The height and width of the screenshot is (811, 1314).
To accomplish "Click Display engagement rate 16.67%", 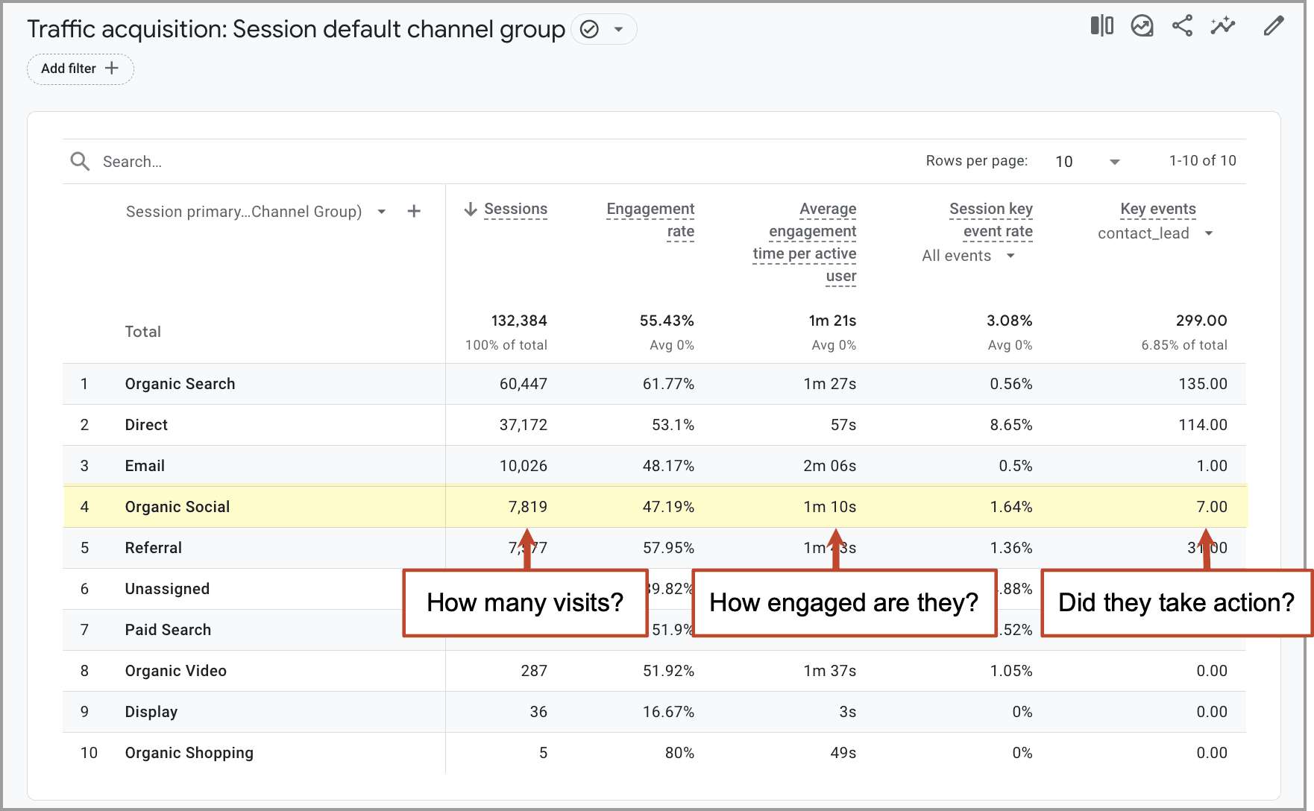I will (668, 712).
